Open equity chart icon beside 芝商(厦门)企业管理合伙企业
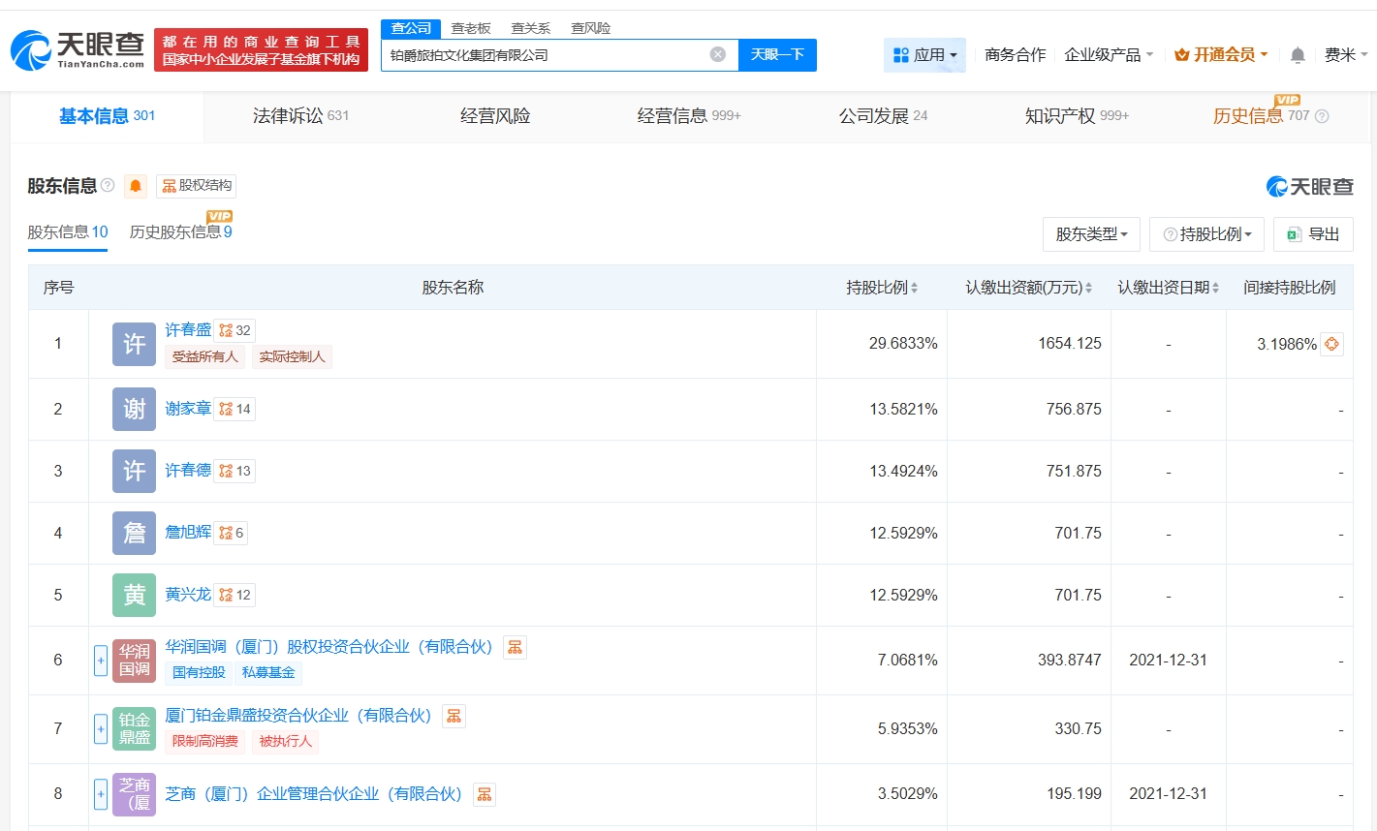 point(485,794)
